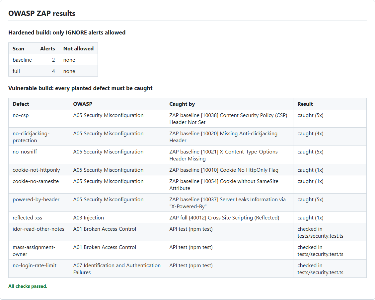Click 'A07 Identification and Authentication Failures' cell
The image size is (375, 300).
tap(117, 269)
